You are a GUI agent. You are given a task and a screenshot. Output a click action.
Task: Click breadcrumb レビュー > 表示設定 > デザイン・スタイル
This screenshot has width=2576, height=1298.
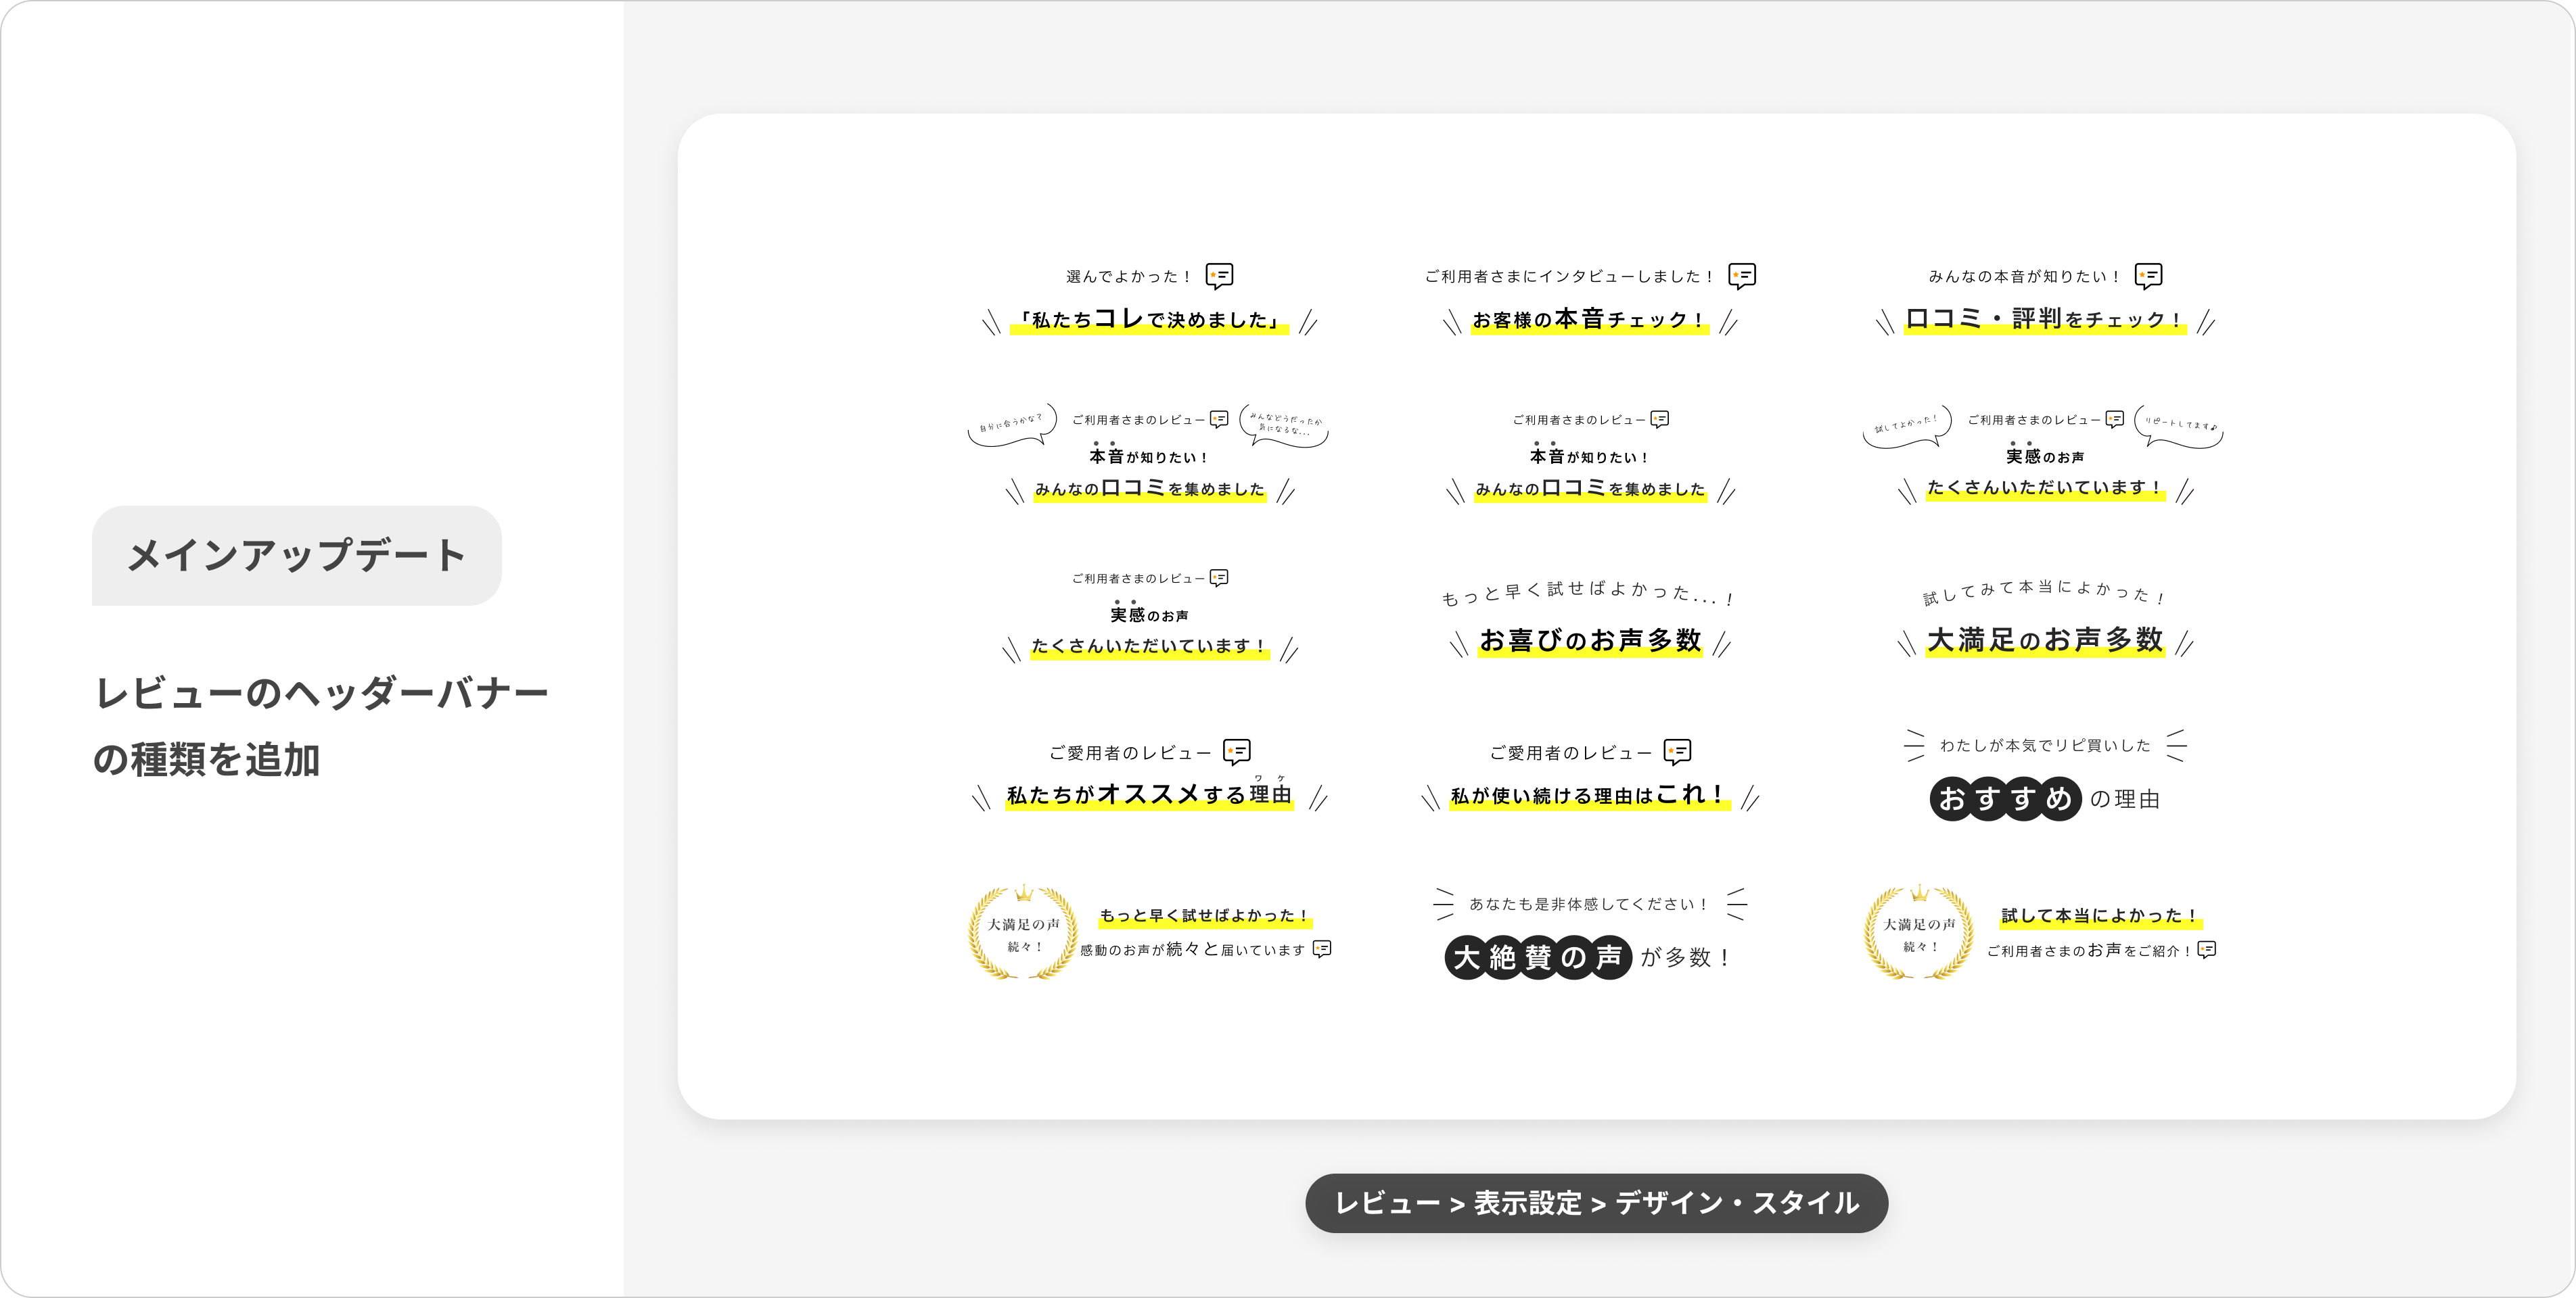[1596, 1203]
